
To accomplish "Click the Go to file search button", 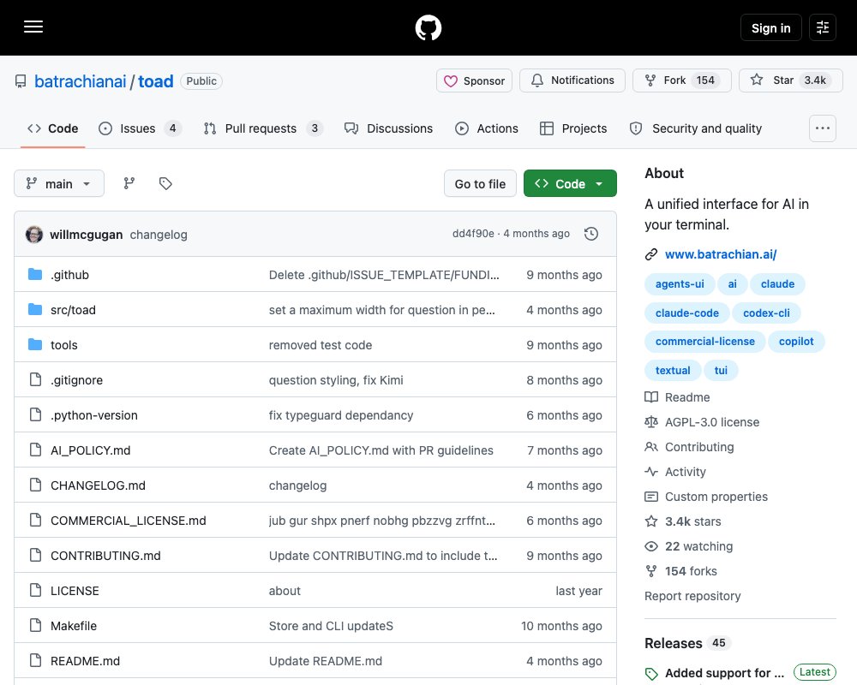I will (x=480, y=183).
